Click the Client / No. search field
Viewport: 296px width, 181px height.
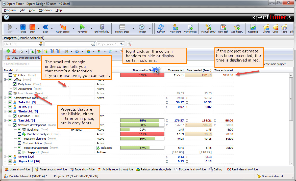pos(21,44)
